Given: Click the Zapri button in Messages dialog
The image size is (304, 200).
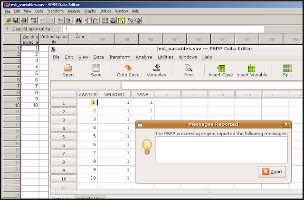Looking at the screenshot, I should point(272,171).
